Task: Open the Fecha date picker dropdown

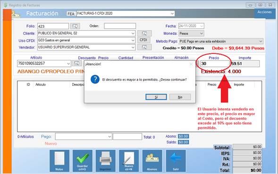Action: (202, 26)
